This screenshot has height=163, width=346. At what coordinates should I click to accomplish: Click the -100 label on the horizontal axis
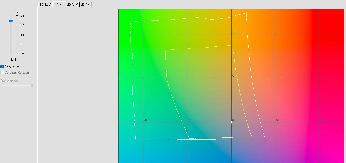coord(147,120)
